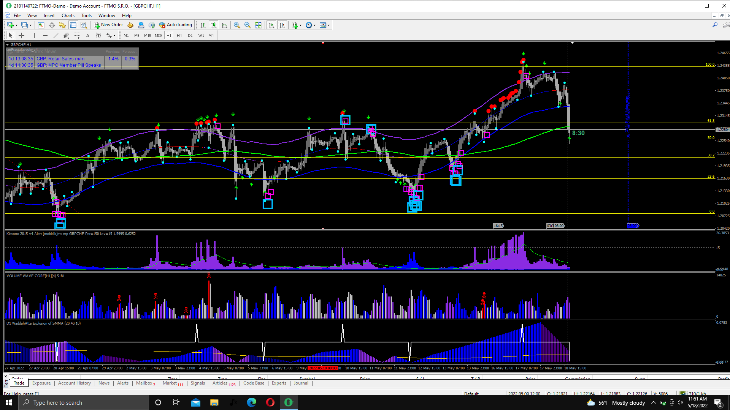730x410 pixels.
Task: Open Opera browser from the taskbar
Action: tap(270, 402)
